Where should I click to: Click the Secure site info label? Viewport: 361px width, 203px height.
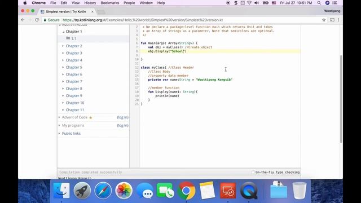tap(51, 20)
